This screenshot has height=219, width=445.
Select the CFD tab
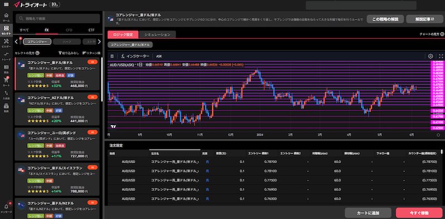click(x=69, y=30)
